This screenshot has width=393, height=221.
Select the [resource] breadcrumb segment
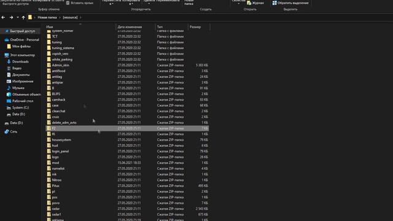(x=70, y=17)
